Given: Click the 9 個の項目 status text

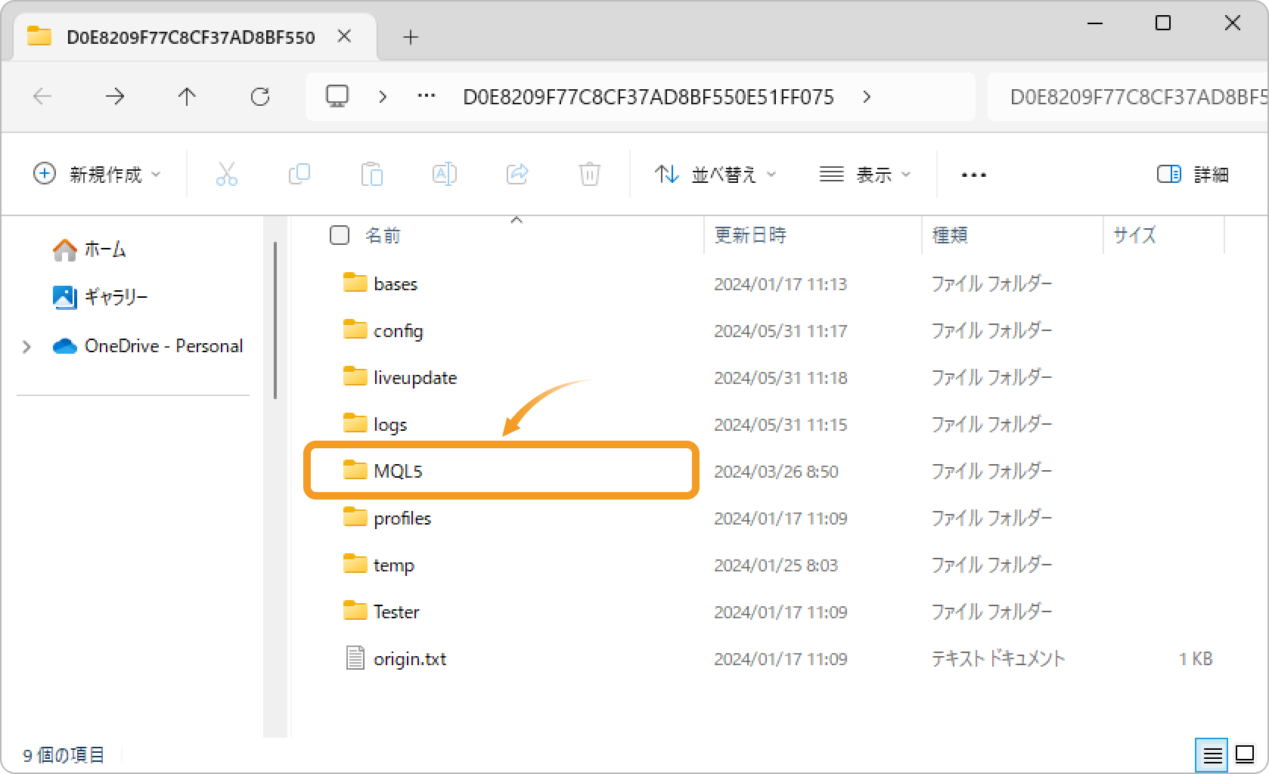Looking at the screenshot, I should pos(64,755).
